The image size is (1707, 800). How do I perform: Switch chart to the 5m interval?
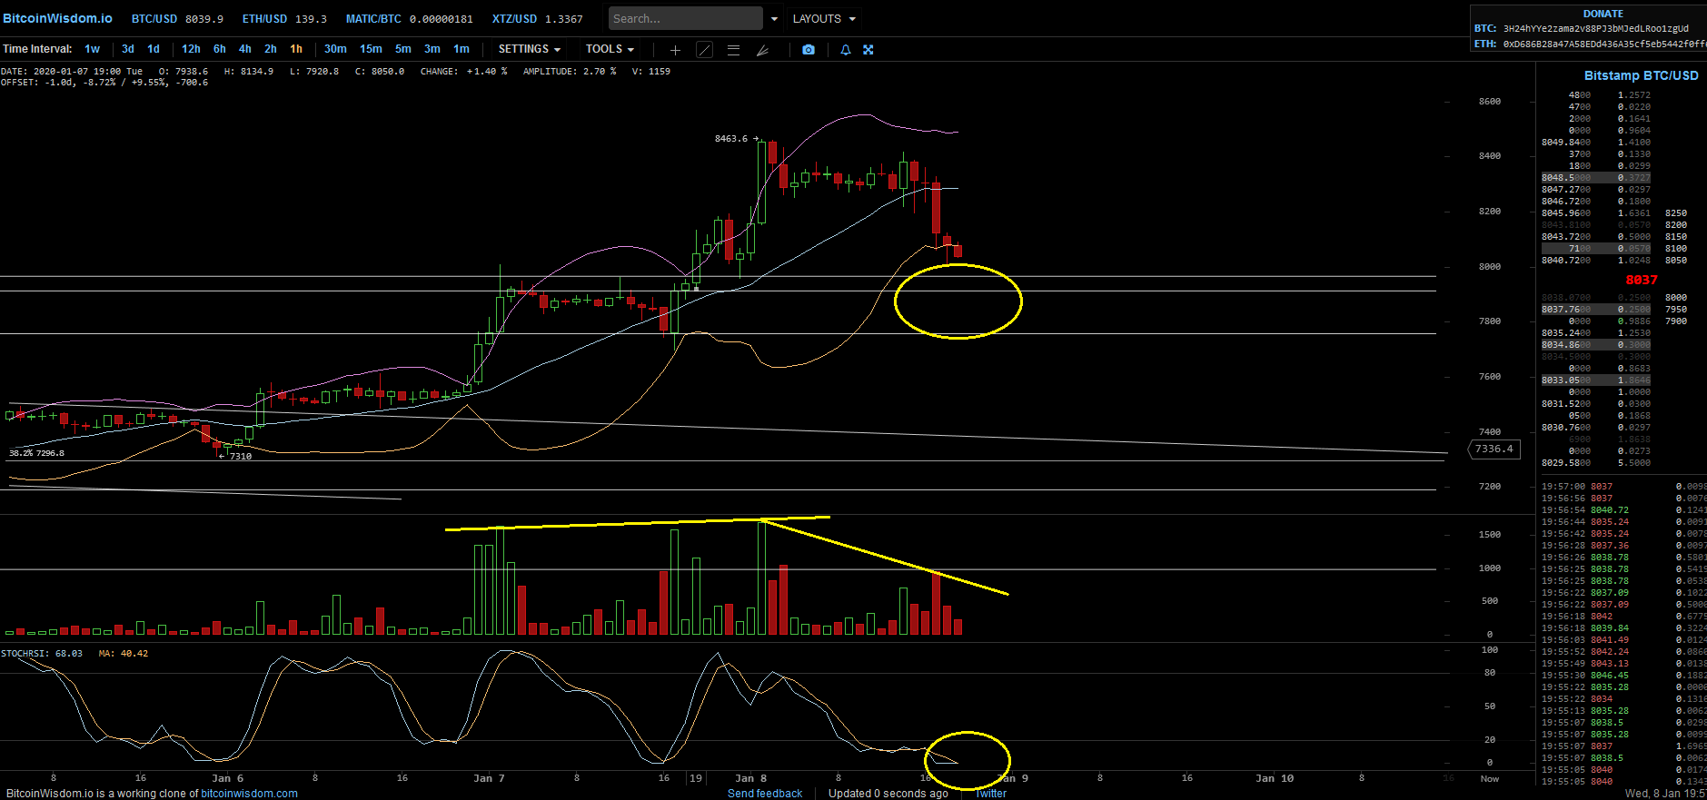pos(403,49)
